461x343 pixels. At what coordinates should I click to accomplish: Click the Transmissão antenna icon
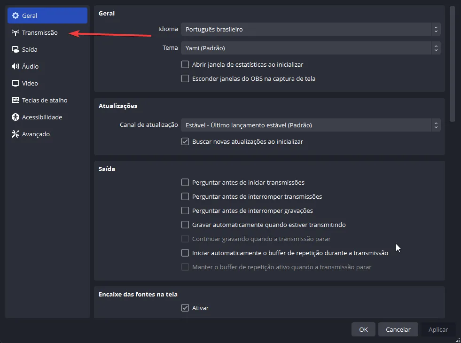16,32
